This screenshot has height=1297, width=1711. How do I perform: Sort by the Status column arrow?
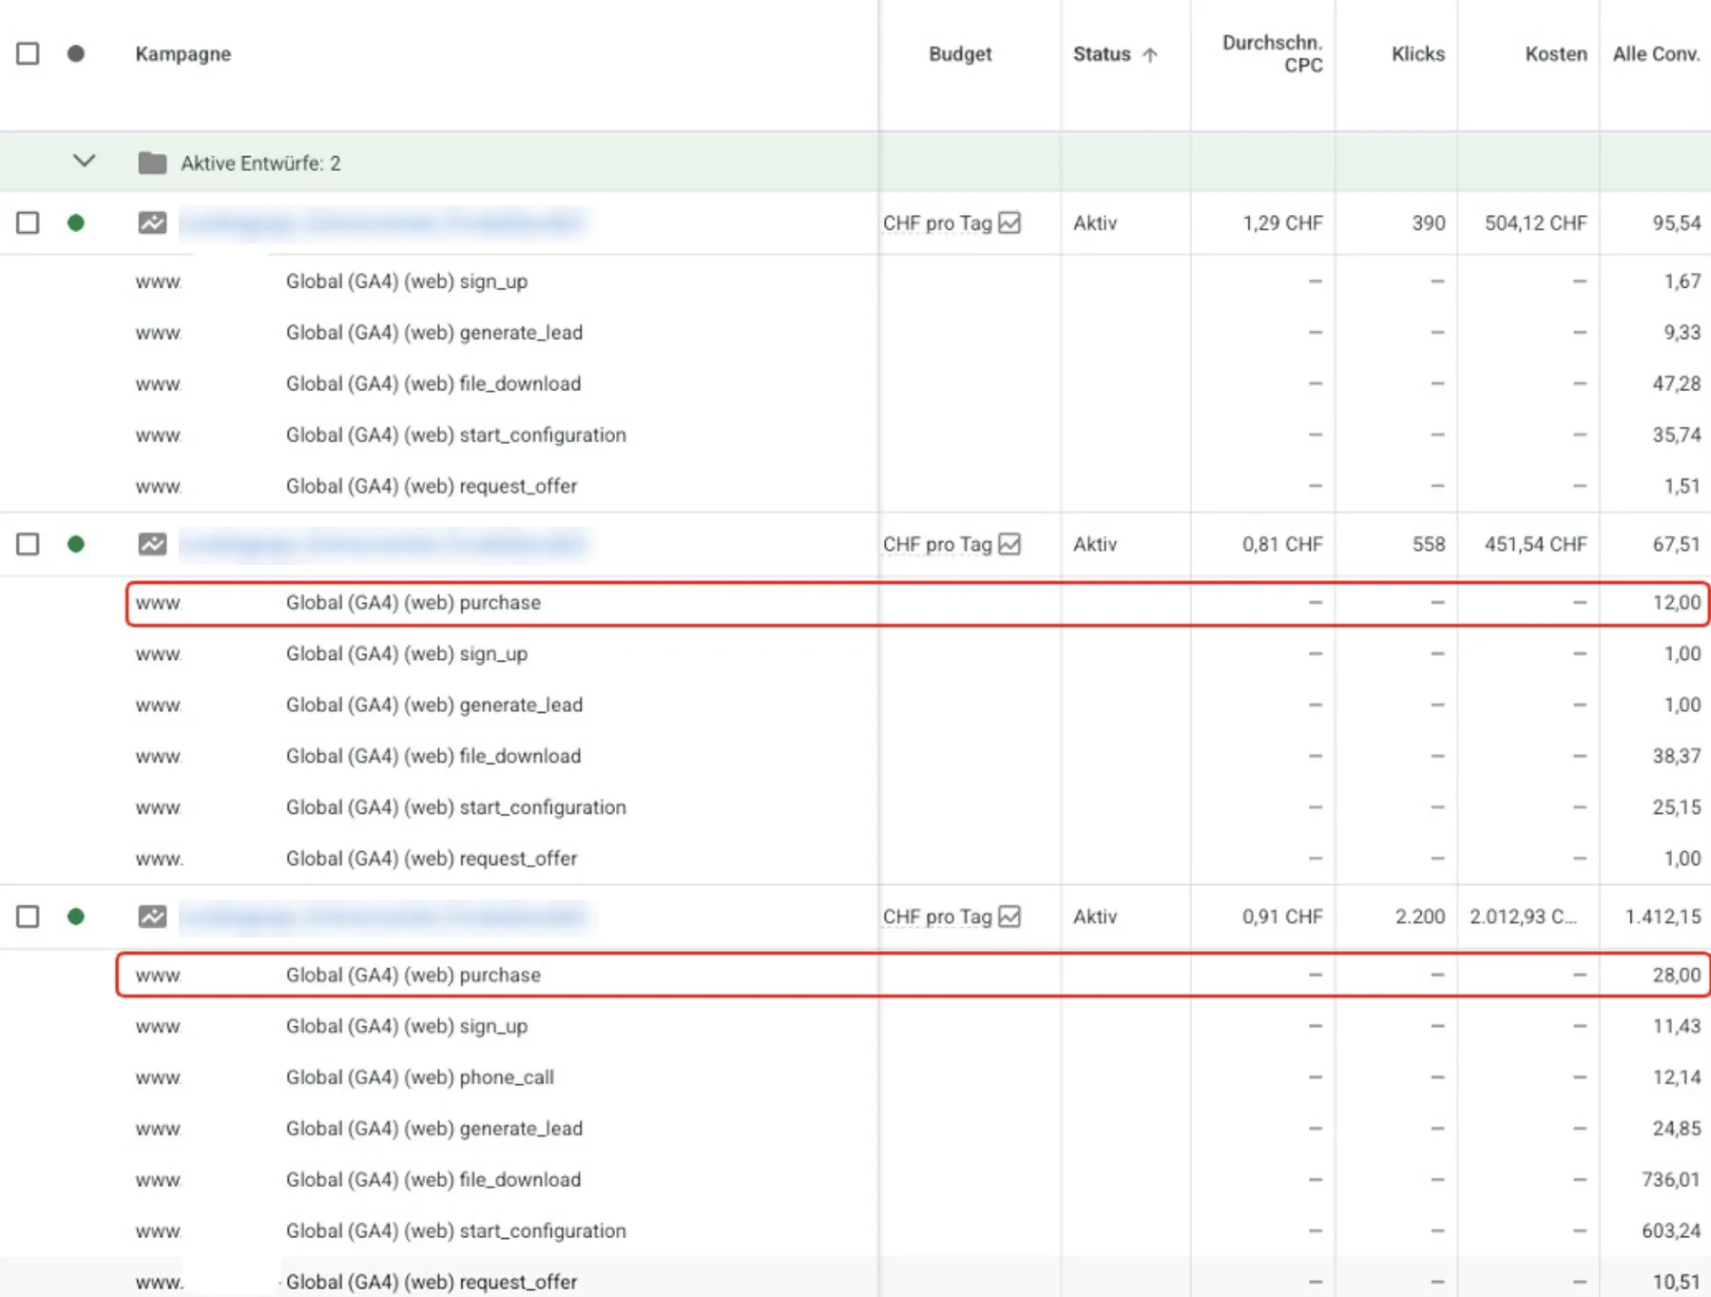[1150, 54]
